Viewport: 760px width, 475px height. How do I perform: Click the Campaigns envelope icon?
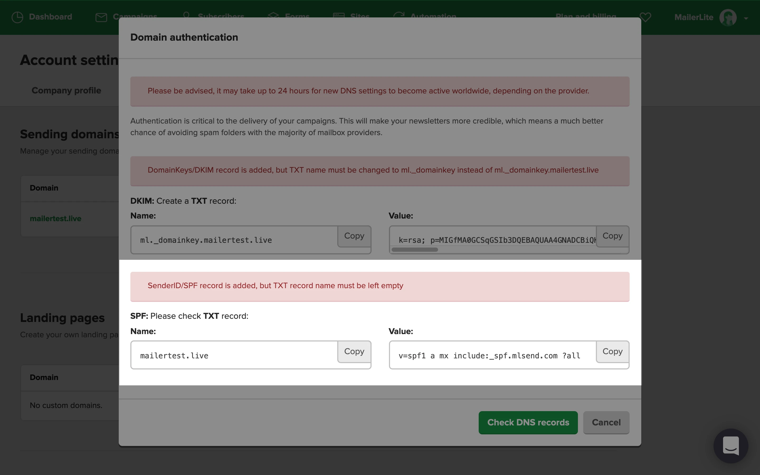(x=101, y=17)
